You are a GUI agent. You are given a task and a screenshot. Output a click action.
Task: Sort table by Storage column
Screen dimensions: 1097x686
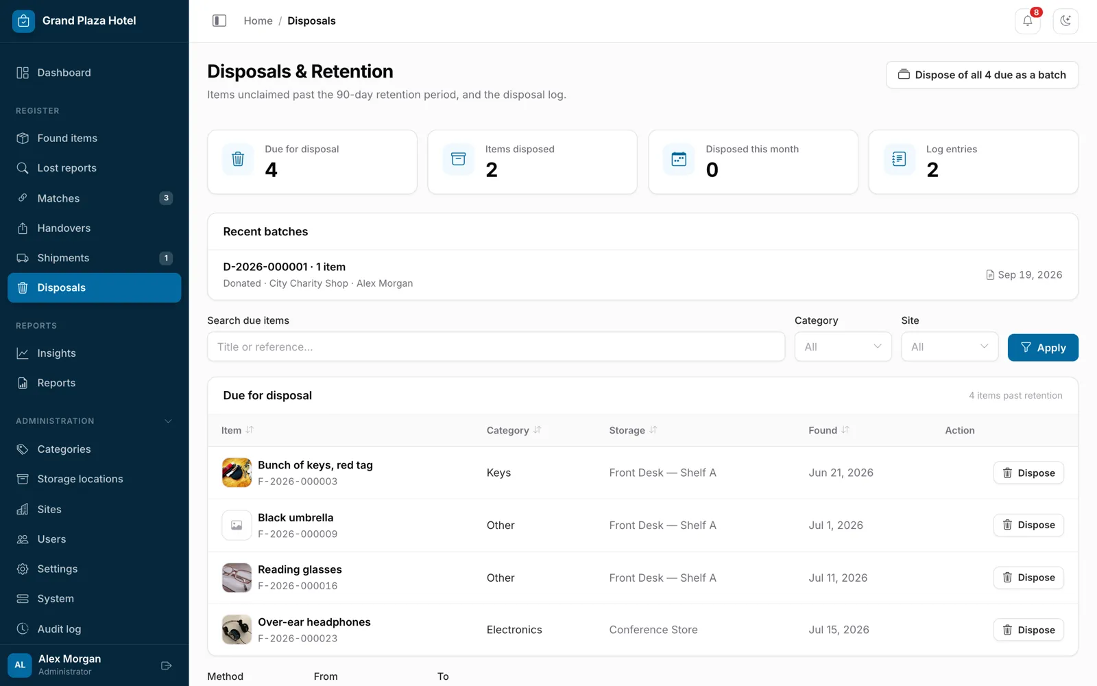tap(633, 430)
